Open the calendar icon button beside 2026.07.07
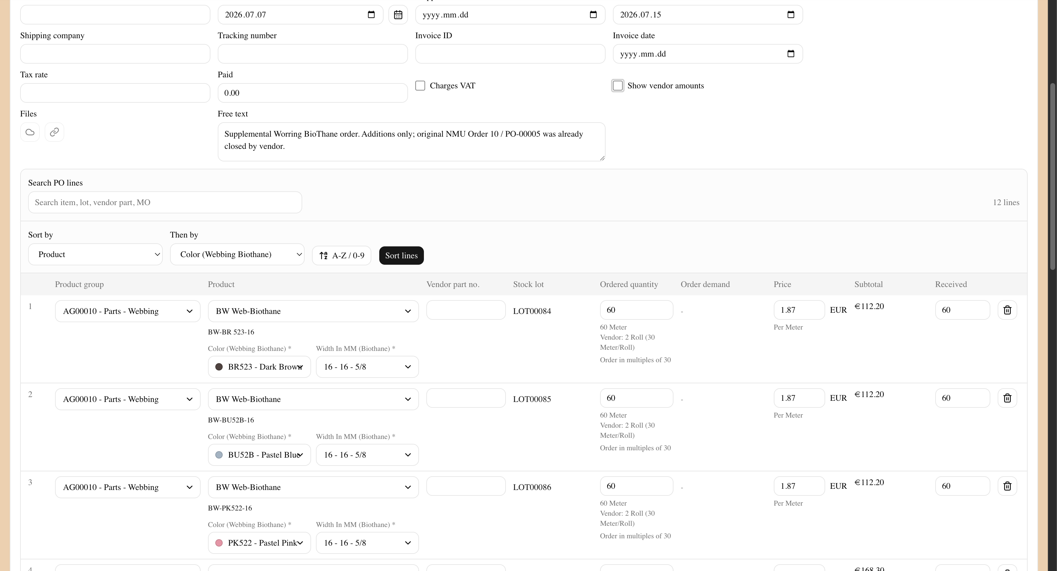 coord(398,15)
